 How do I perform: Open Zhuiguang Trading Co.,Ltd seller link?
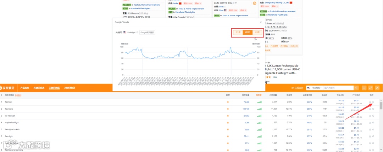277,2
